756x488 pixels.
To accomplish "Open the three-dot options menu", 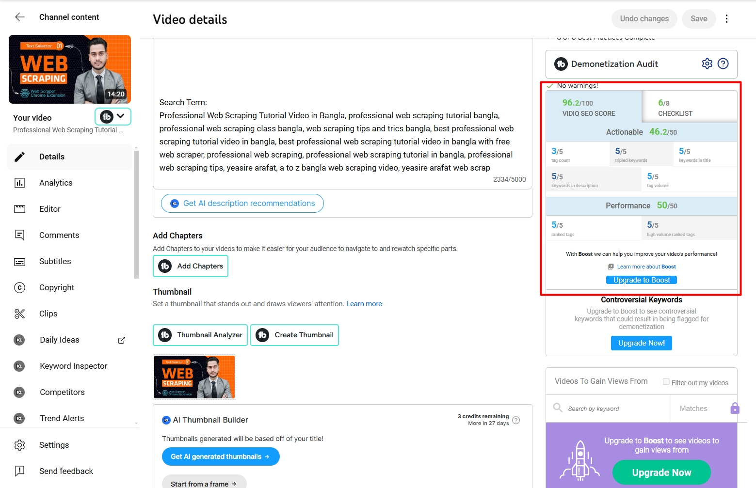I will click(726, 19).
